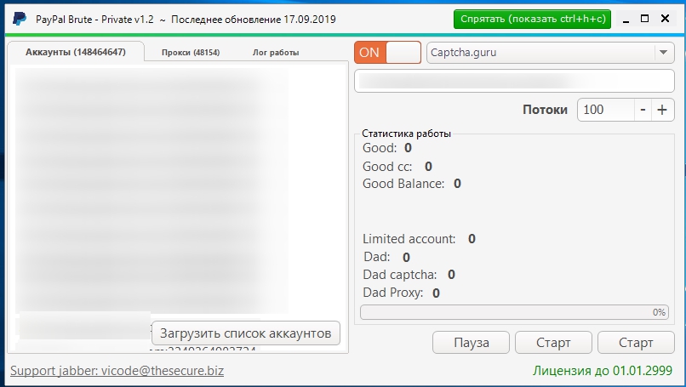This screenshot has height=387, width=686.
Task: Close the PayPal Brute window
Action: point(665,19)
